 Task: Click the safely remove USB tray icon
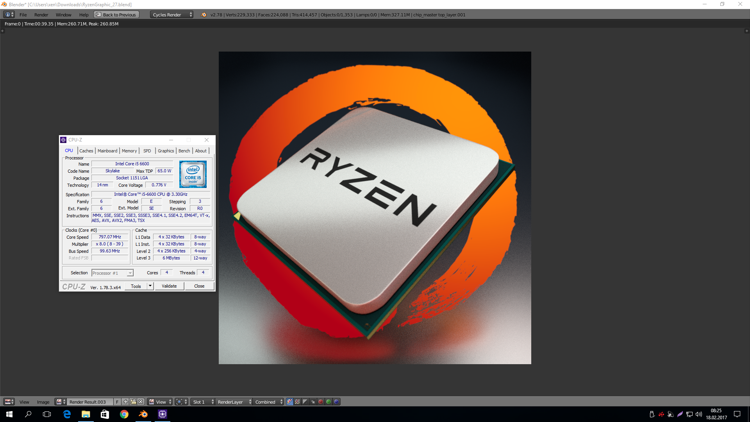(652, 414)
